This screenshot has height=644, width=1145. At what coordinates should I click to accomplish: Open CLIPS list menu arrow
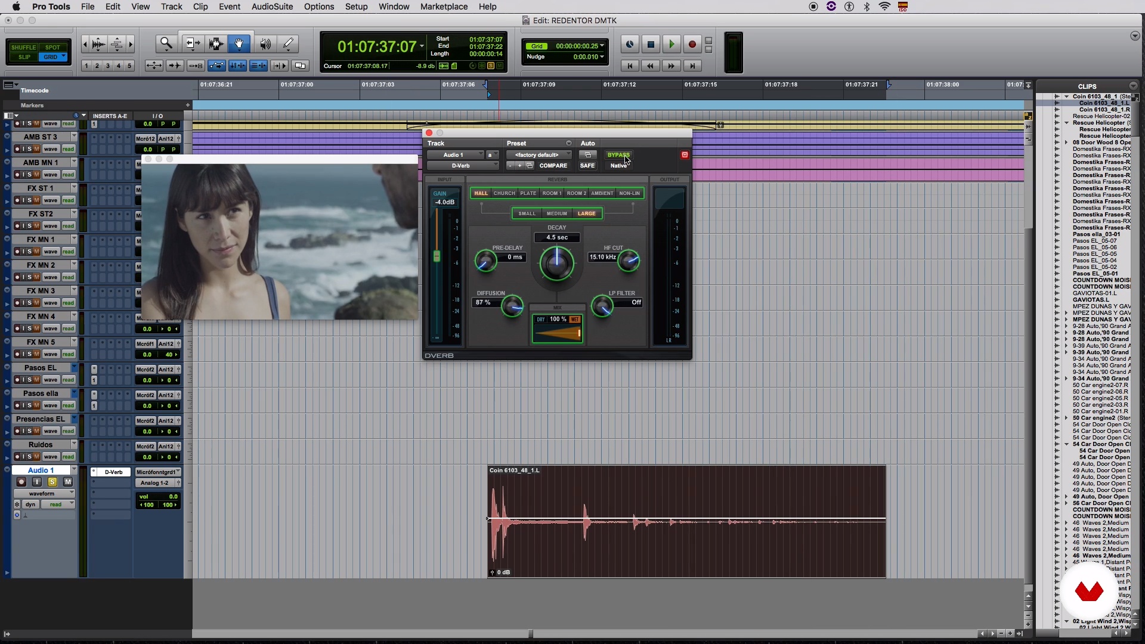click(1133, 86)
